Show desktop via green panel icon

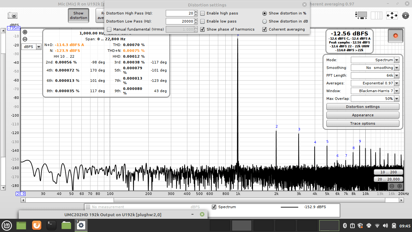(x=21, y=225)
